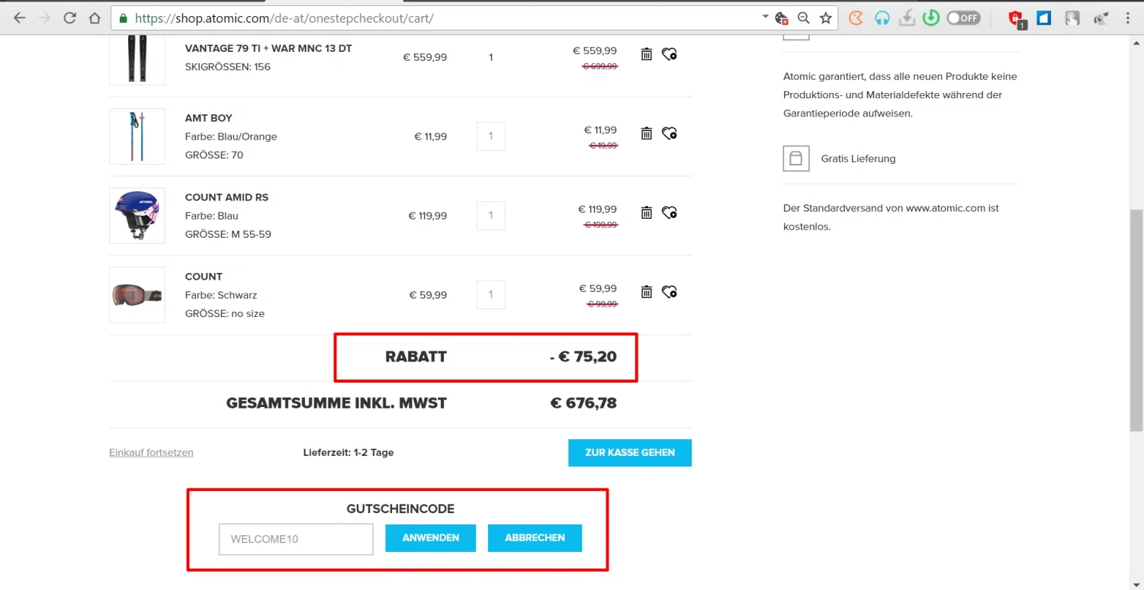Image resolution: width=1144 pixels, height=590 pixels.
Task: Add VANTAGE 79 TI skis to wishlist
Action: [x=669, y=54]
